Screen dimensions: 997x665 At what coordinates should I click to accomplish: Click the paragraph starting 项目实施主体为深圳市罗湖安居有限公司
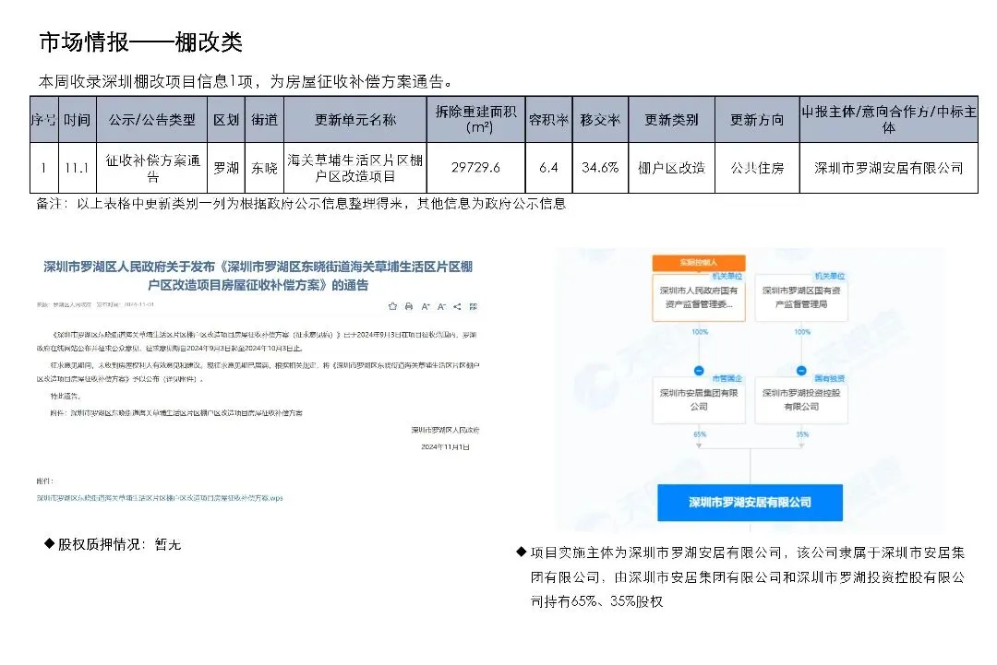748,576
